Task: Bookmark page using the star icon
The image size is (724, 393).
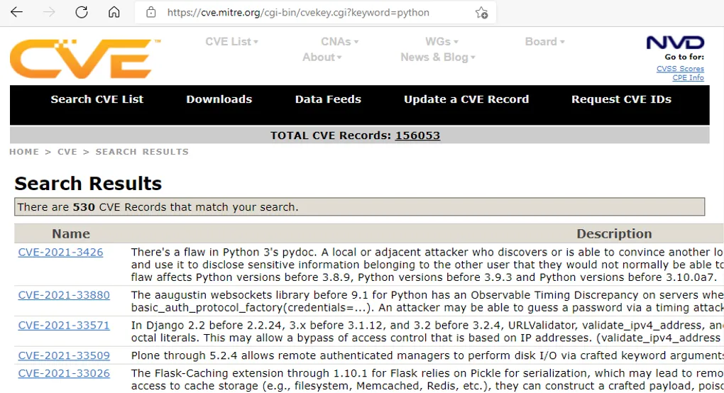Action: coord(481,12)
